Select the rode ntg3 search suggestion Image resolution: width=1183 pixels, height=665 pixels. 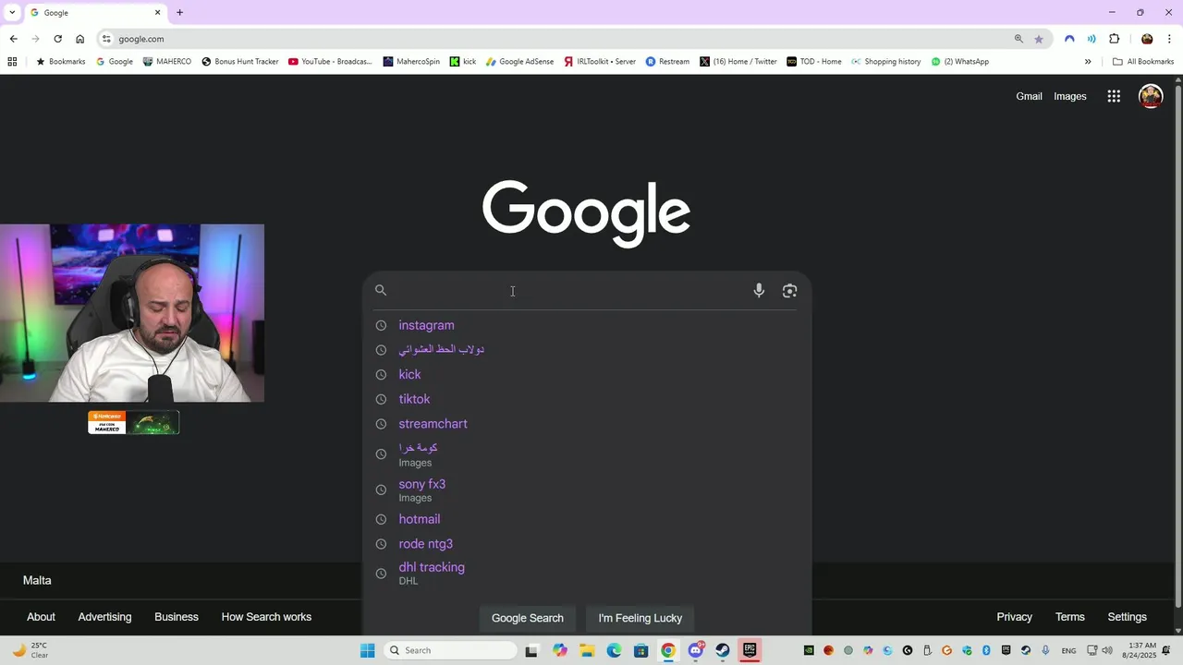(587, 544)
